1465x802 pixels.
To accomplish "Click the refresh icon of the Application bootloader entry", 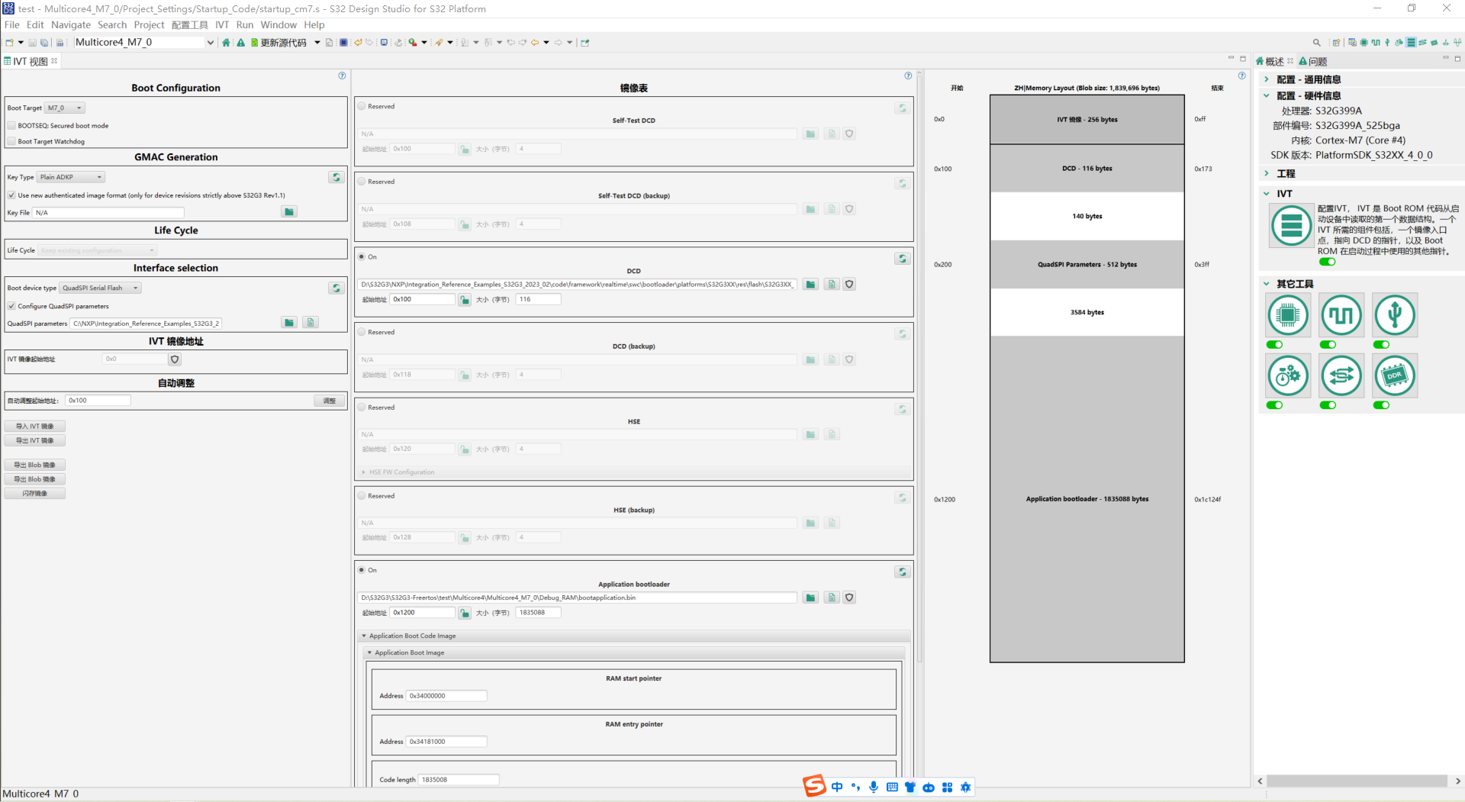I will pyautogui.click(x=902, y=572).
